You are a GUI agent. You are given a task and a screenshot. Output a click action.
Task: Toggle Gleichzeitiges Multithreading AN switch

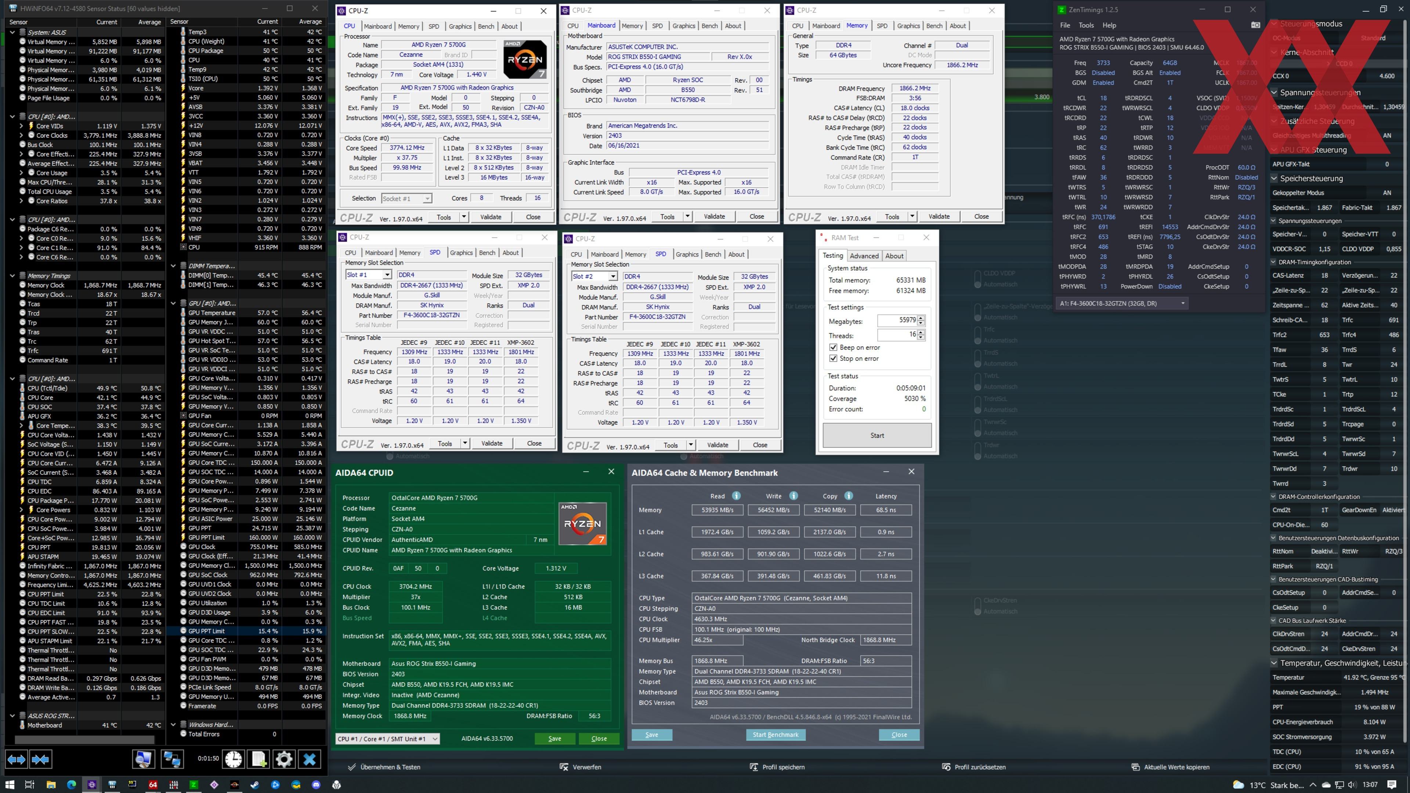[x=1386, y=135]
